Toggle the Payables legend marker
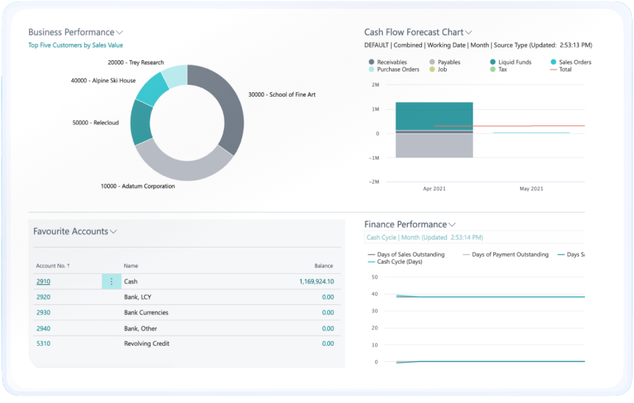The width and height of the screenshot is (634, 403). 432,62
